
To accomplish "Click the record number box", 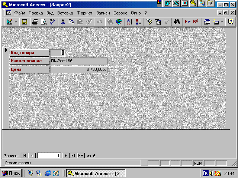I will click(x=49, y=156).
